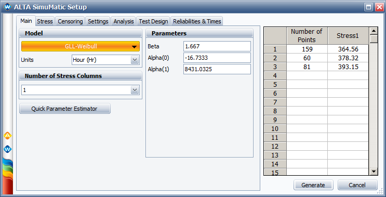
Task: Select the Number of Points column header
Action: (307, 36)
